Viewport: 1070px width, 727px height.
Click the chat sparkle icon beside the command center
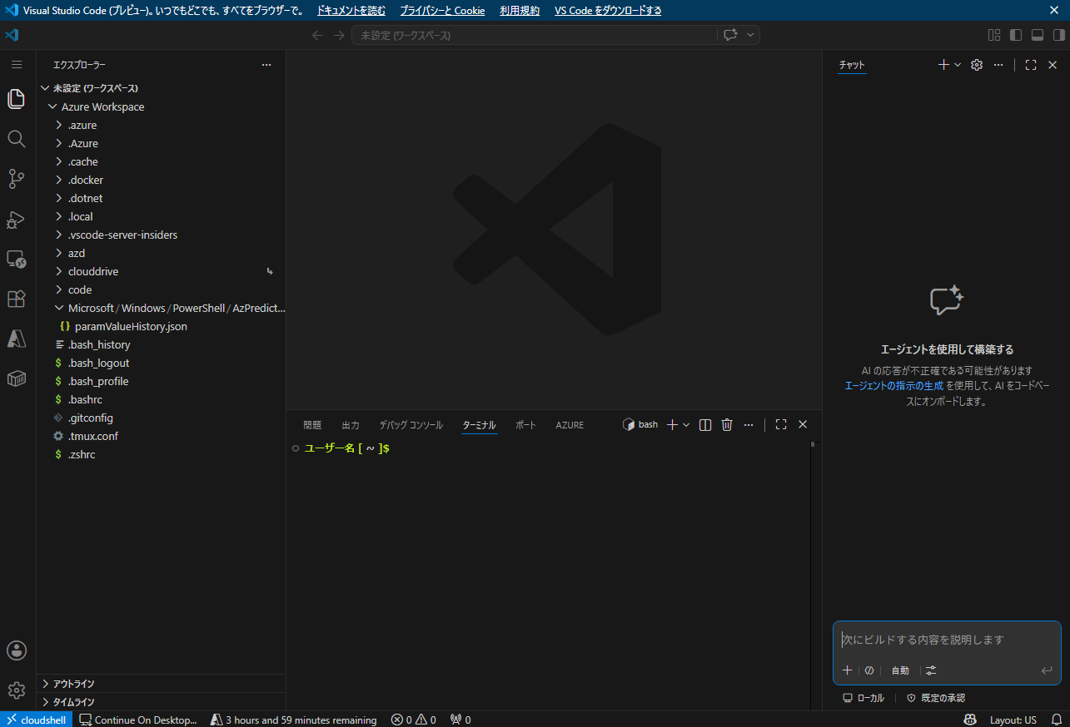point(730,35)
